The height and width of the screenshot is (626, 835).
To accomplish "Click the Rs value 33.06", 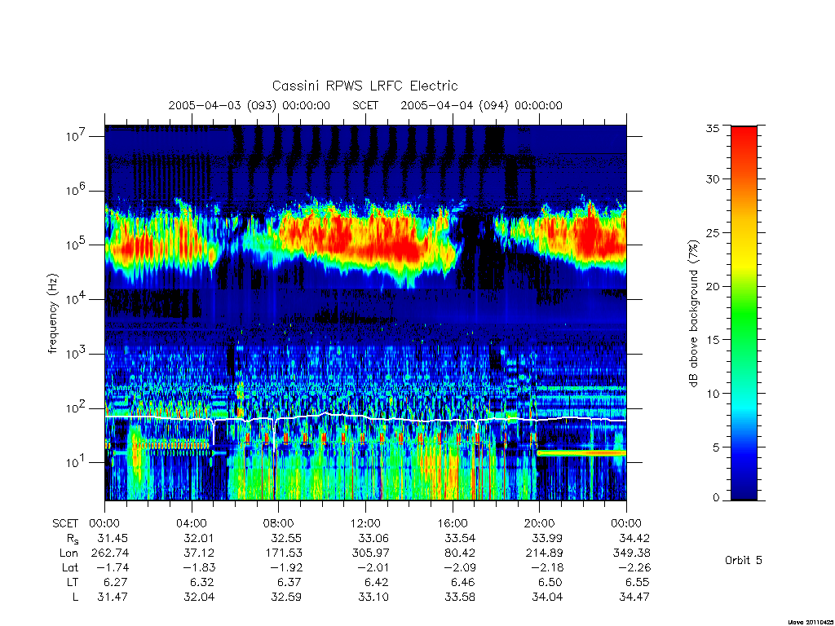I will point(373,538).
